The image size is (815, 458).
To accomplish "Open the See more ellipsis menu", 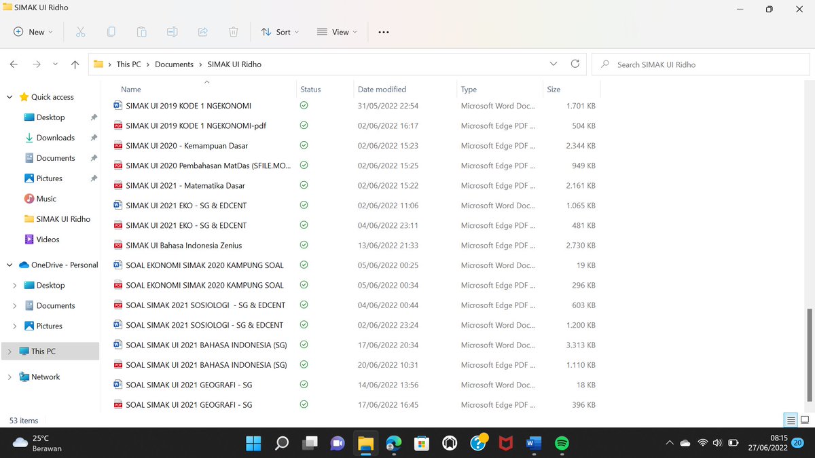I will click(384, 32).
